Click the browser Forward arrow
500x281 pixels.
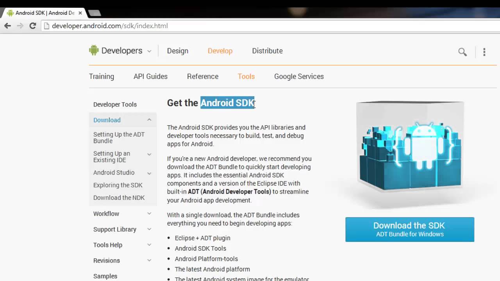20,26
